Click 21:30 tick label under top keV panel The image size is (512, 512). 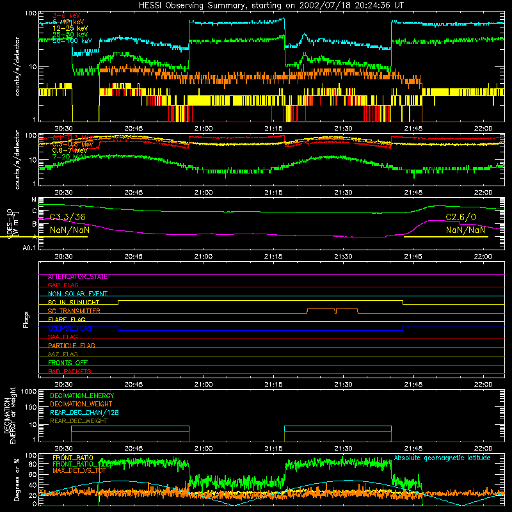pyautogui.click(x=343, y=129)
